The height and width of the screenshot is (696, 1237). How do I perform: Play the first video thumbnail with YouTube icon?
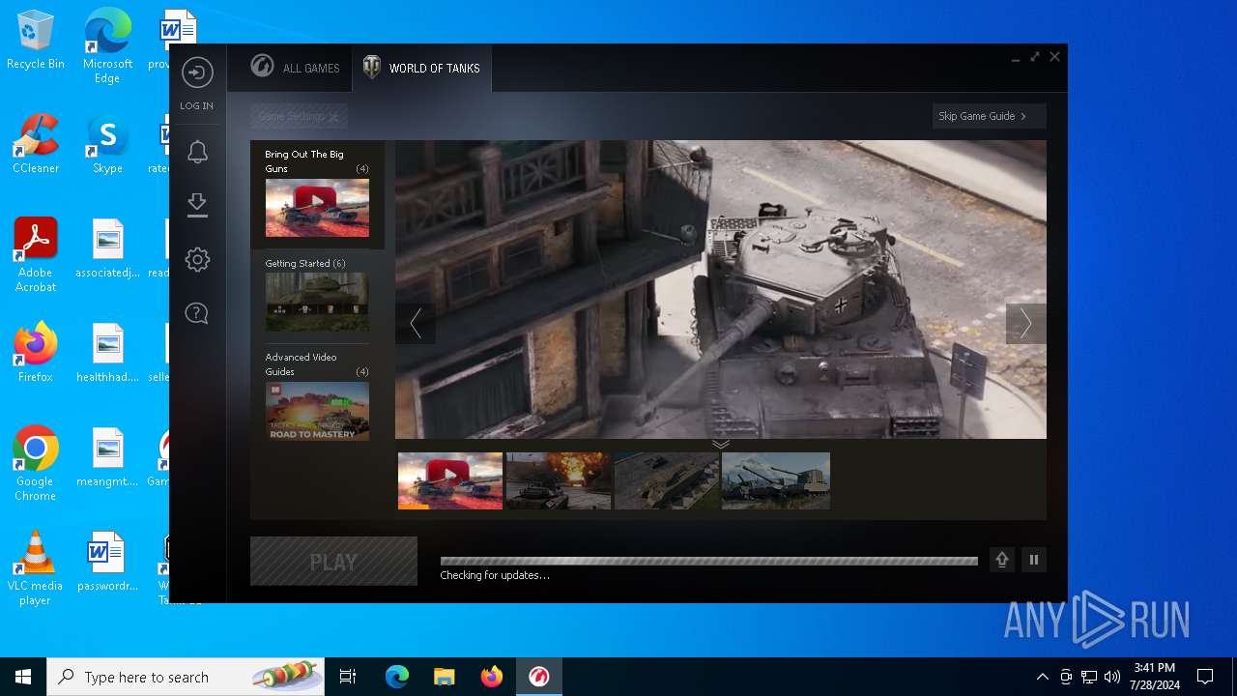click(450, 480)
